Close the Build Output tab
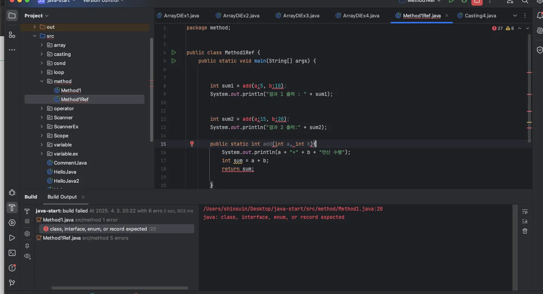This screenshot has height=294, width=543. (x=83, y=197)
